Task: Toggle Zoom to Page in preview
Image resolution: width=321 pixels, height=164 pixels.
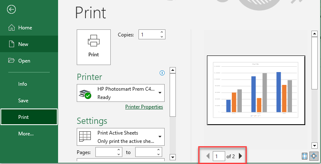Action: (314, 156)
